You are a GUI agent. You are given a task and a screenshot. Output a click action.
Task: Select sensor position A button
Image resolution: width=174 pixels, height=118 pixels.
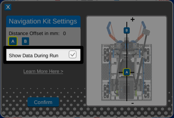coord(13,41)
